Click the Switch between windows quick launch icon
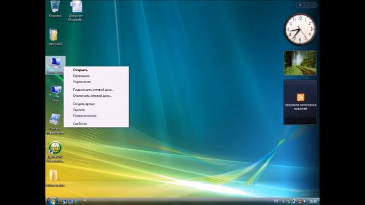Viewport: 365px width, 205px height. [71, 202]
